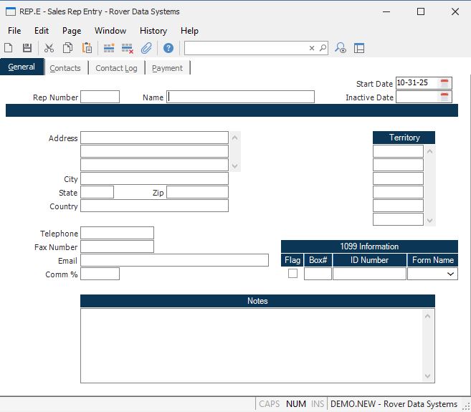Screen dimensions: 471x412
Task: Click the Rep Number input field
Action: [x=100, y=97]
